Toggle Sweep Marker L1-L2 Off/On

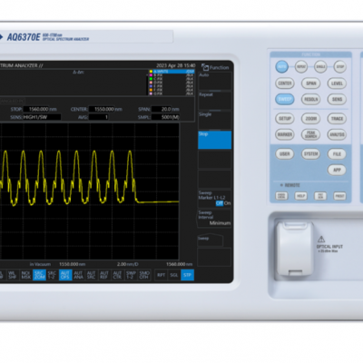coord(215,199)
